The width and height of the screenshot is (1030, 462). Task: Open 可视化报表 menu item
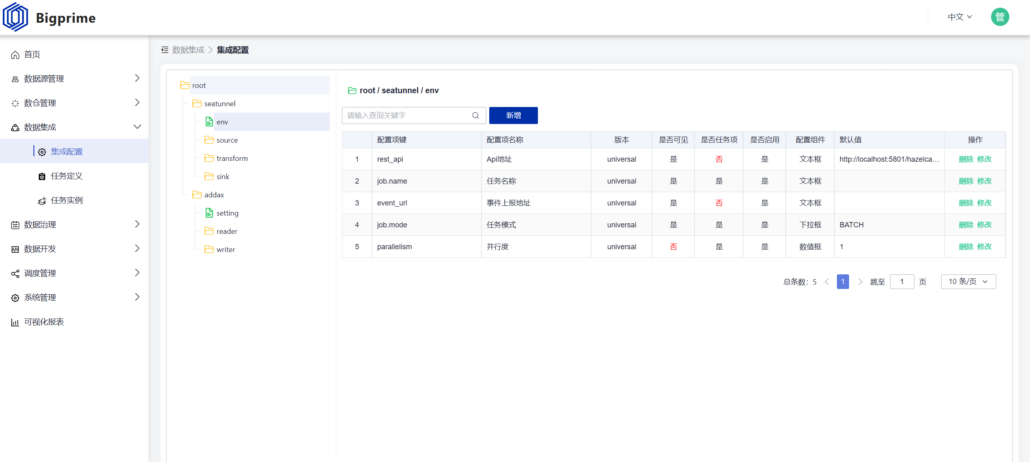[x=74, y=322]
